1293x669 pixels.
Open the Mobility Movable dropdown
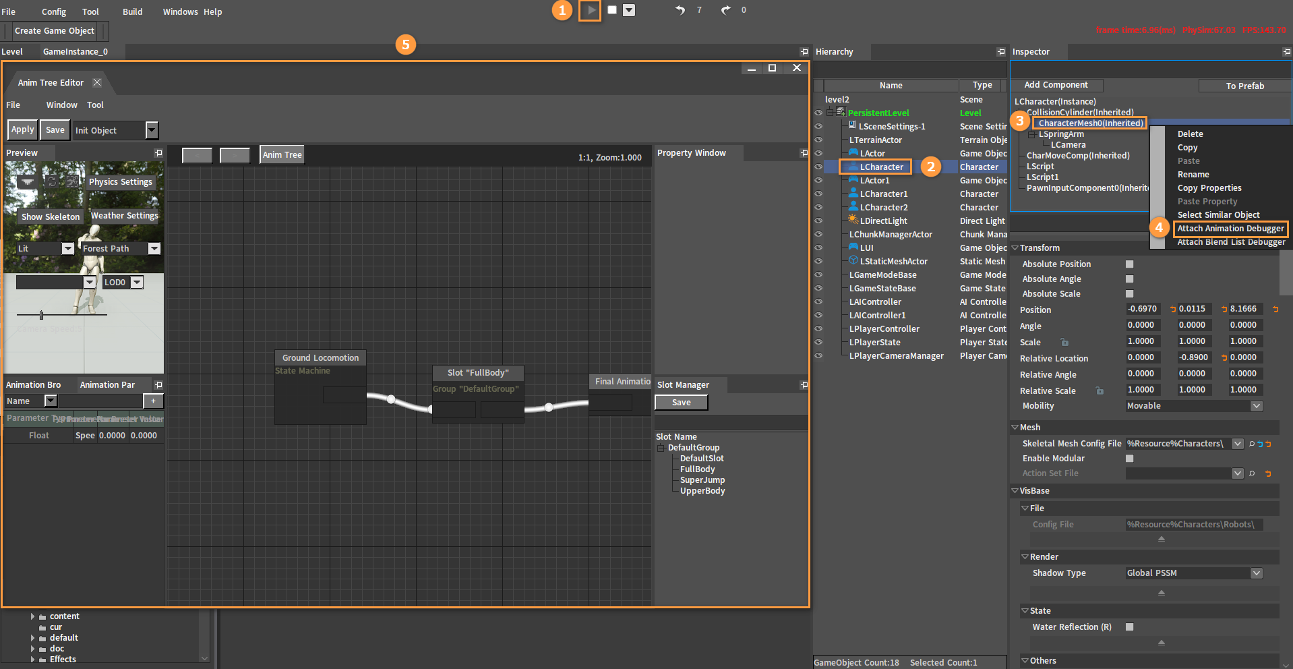point(1257,406)
